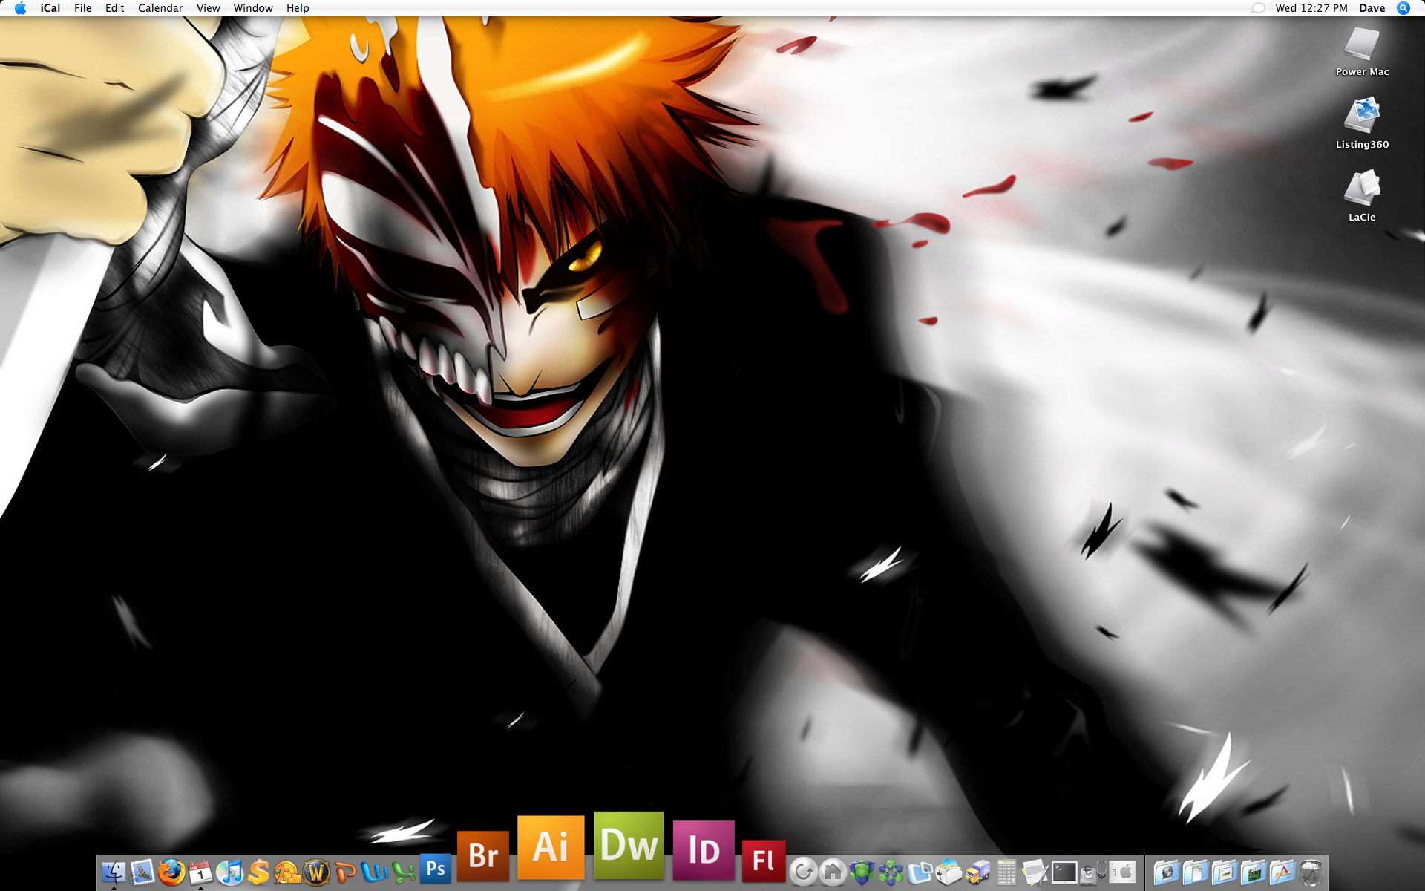This screenshot has height=891, width=1425.
Task: Click the Dave user switching menu
Action: point(1372,8)
